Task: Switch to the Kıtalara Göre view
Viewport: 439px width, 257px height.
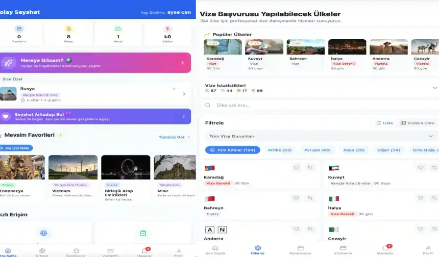Action: [x=417, y=123]
